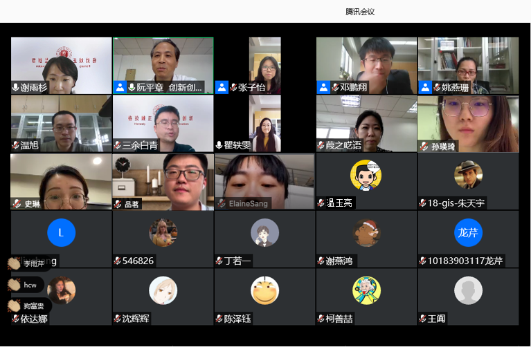Click the blue 龙芹 avatar circle
531x347 pixels.
468,233
